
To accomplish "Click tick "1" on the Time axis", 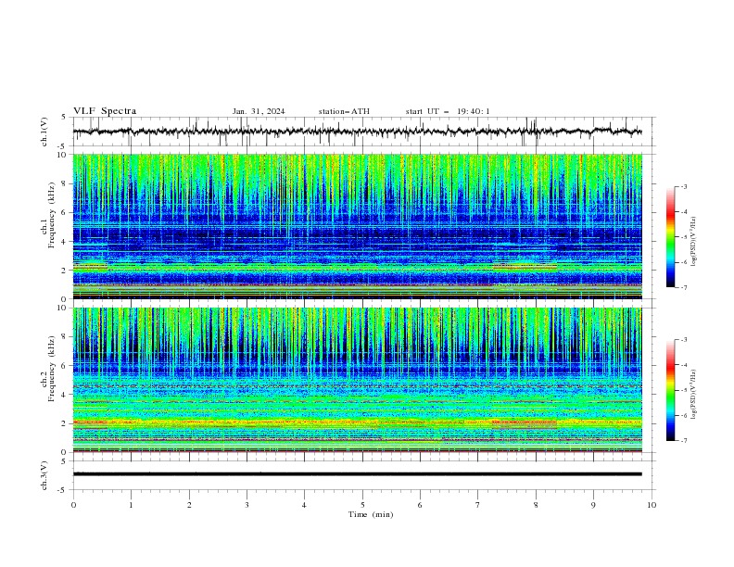I will click(x=131, y=505).
